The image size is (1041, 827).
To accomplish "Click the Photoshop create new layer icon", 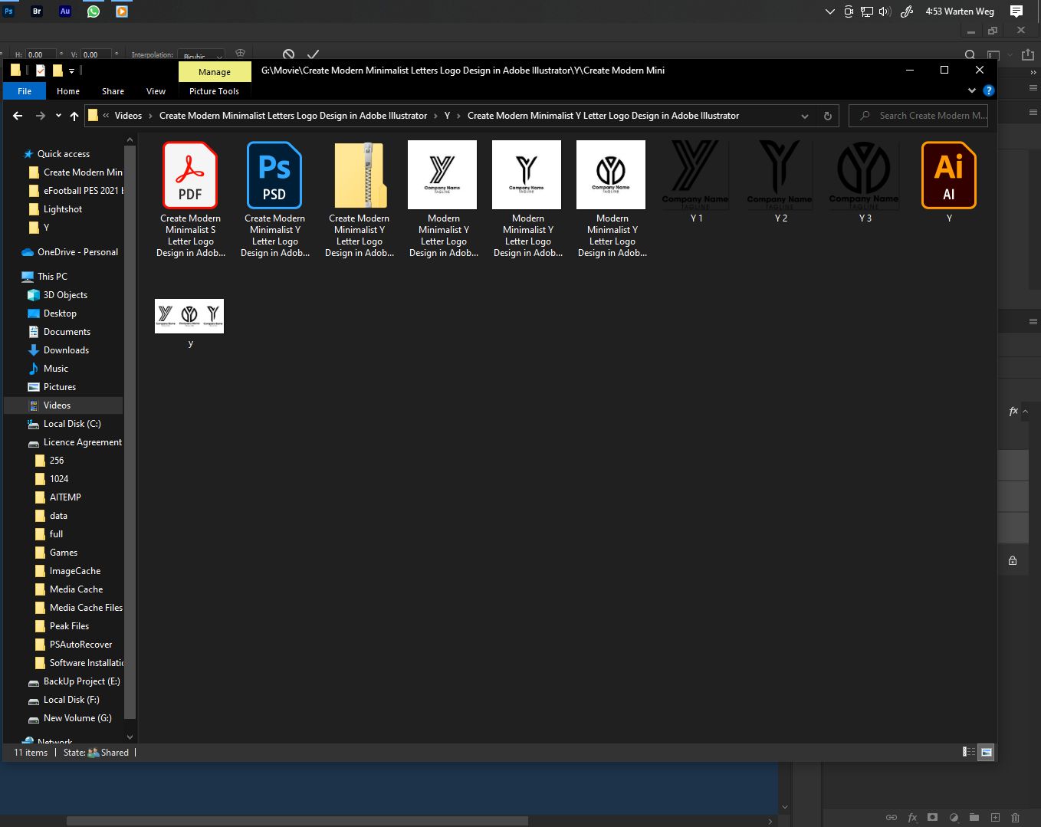I will [x=995, y=818].
